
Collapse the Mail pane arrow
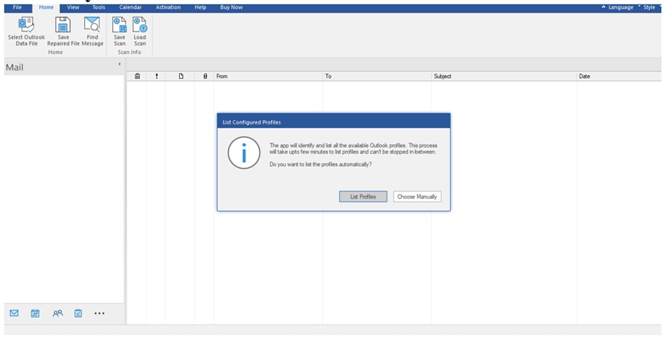pos(119,64)
